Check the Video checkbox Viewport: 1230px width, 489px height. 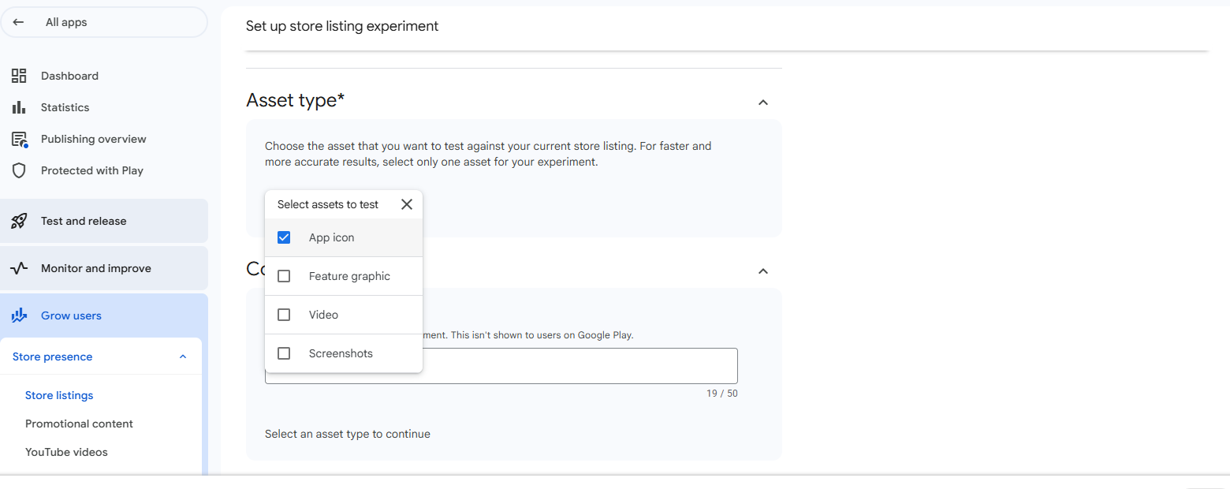click(284, 315)
